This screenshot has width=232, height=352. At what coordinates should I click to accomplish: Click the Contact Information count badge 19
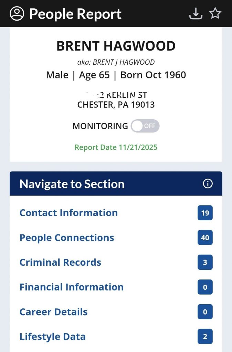pos(205,213)
